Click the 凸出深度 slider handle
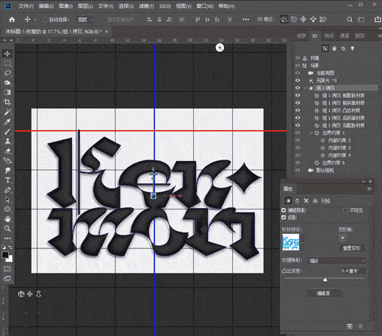 (x=325, y=280)
